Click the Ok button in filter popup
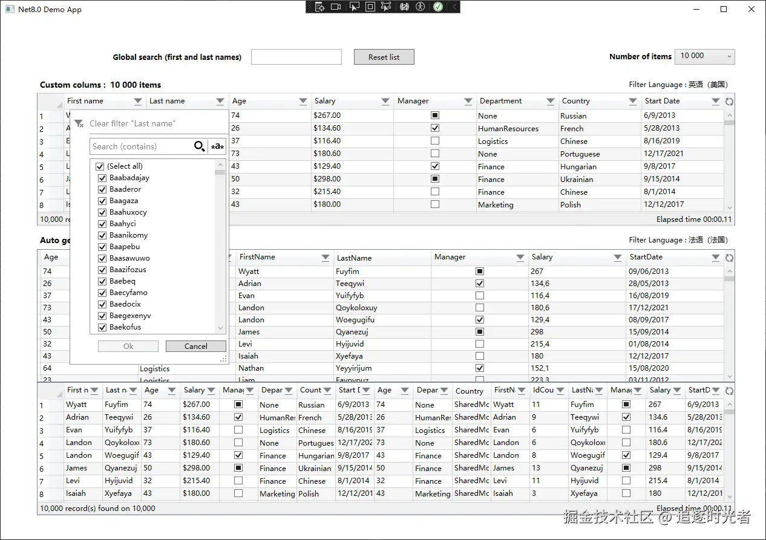This screenshot has width=766, height=540. [128, 346]
